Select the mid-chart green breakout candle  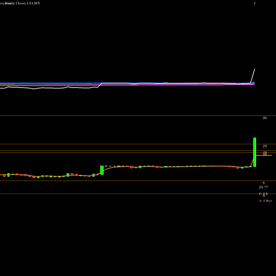click(102, 170)
